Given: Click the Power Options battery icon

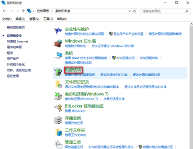Looking at the screenshot, I should coord(58,72).
